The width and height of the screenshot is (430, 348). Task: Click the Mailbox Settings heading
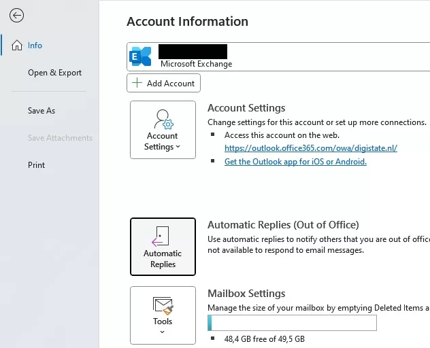[x=246, y=294]
